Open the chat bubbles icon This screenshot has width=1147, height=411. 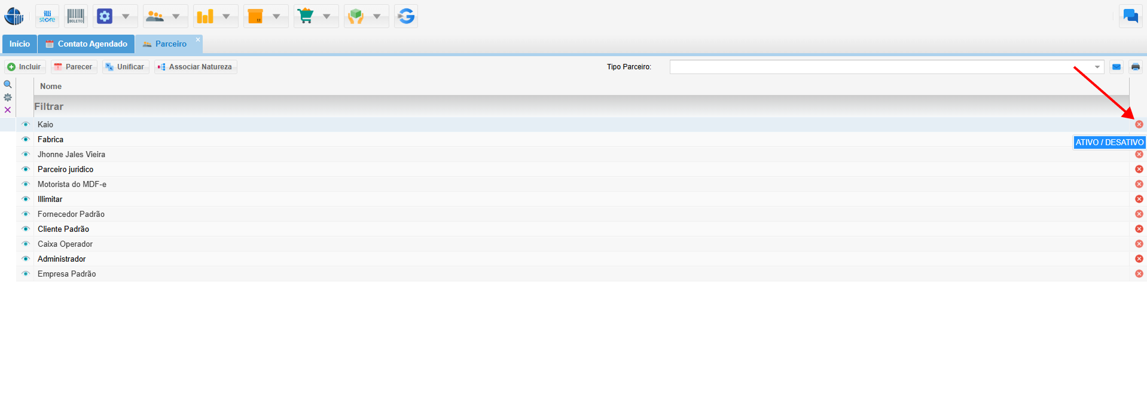[1130, 16]
